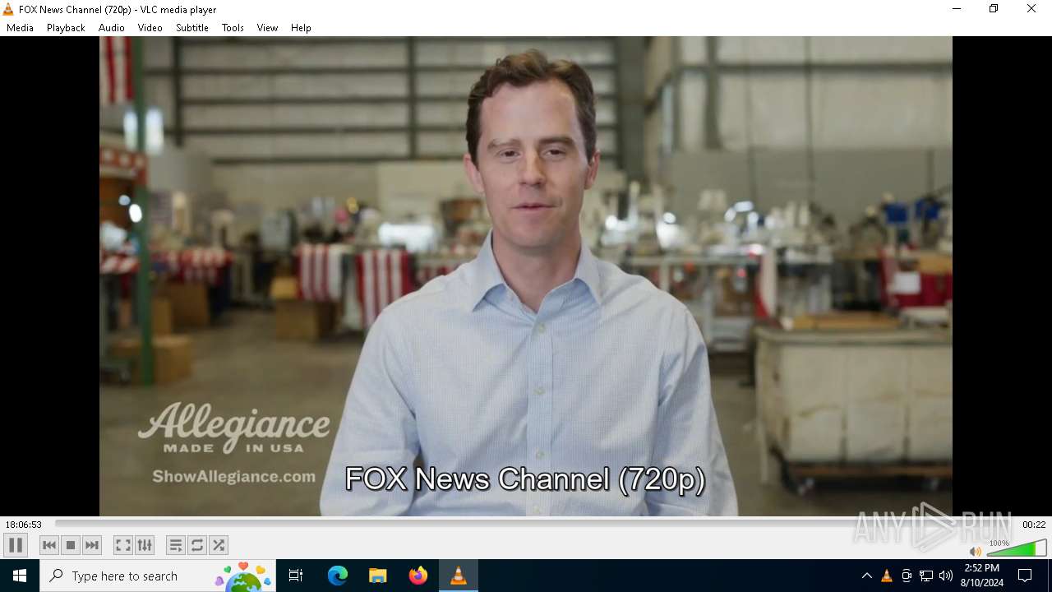Pause playback with the pause button
The image size is (1052, 592).
click(16, 545)
